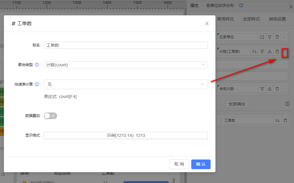
Task: Confirm with the 确认 button
Action: [x=201, y=164]
